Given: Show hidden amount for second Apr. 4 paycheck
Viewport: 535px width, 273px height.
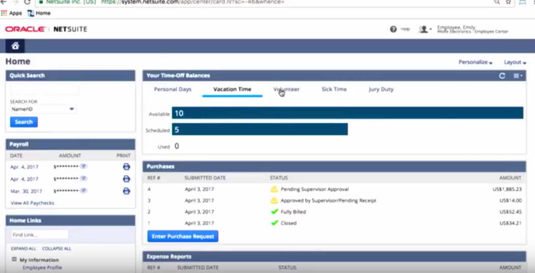Looking at the screenshot, I should pos(84,179).
